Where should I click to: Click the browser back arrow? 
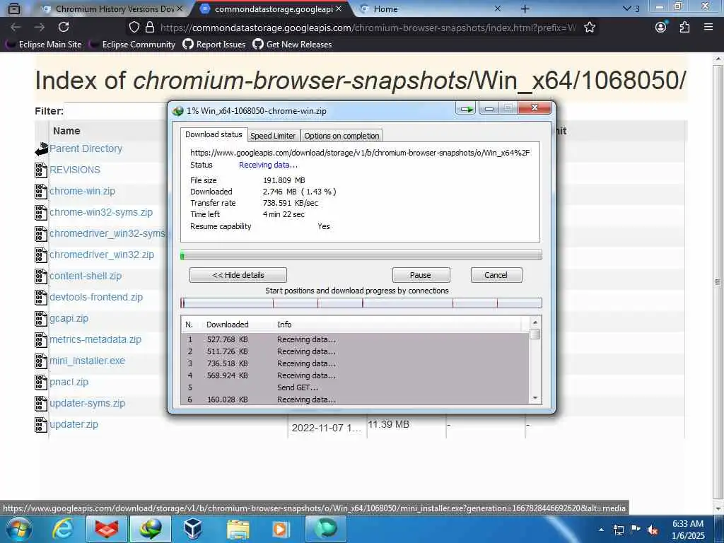click(16, 28)
